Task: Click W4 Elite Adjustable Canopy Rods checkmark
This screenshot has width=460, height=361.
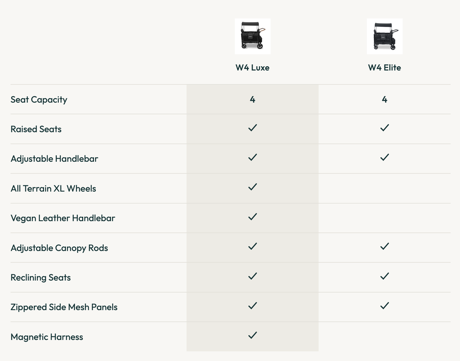Action: tap(384, 246)
